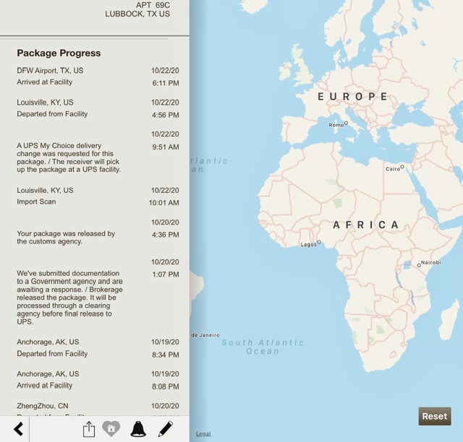The image size is (463, 442).
Task: Select the Lagos city marker
Action: pyautogui.click(x=318, y=242)
